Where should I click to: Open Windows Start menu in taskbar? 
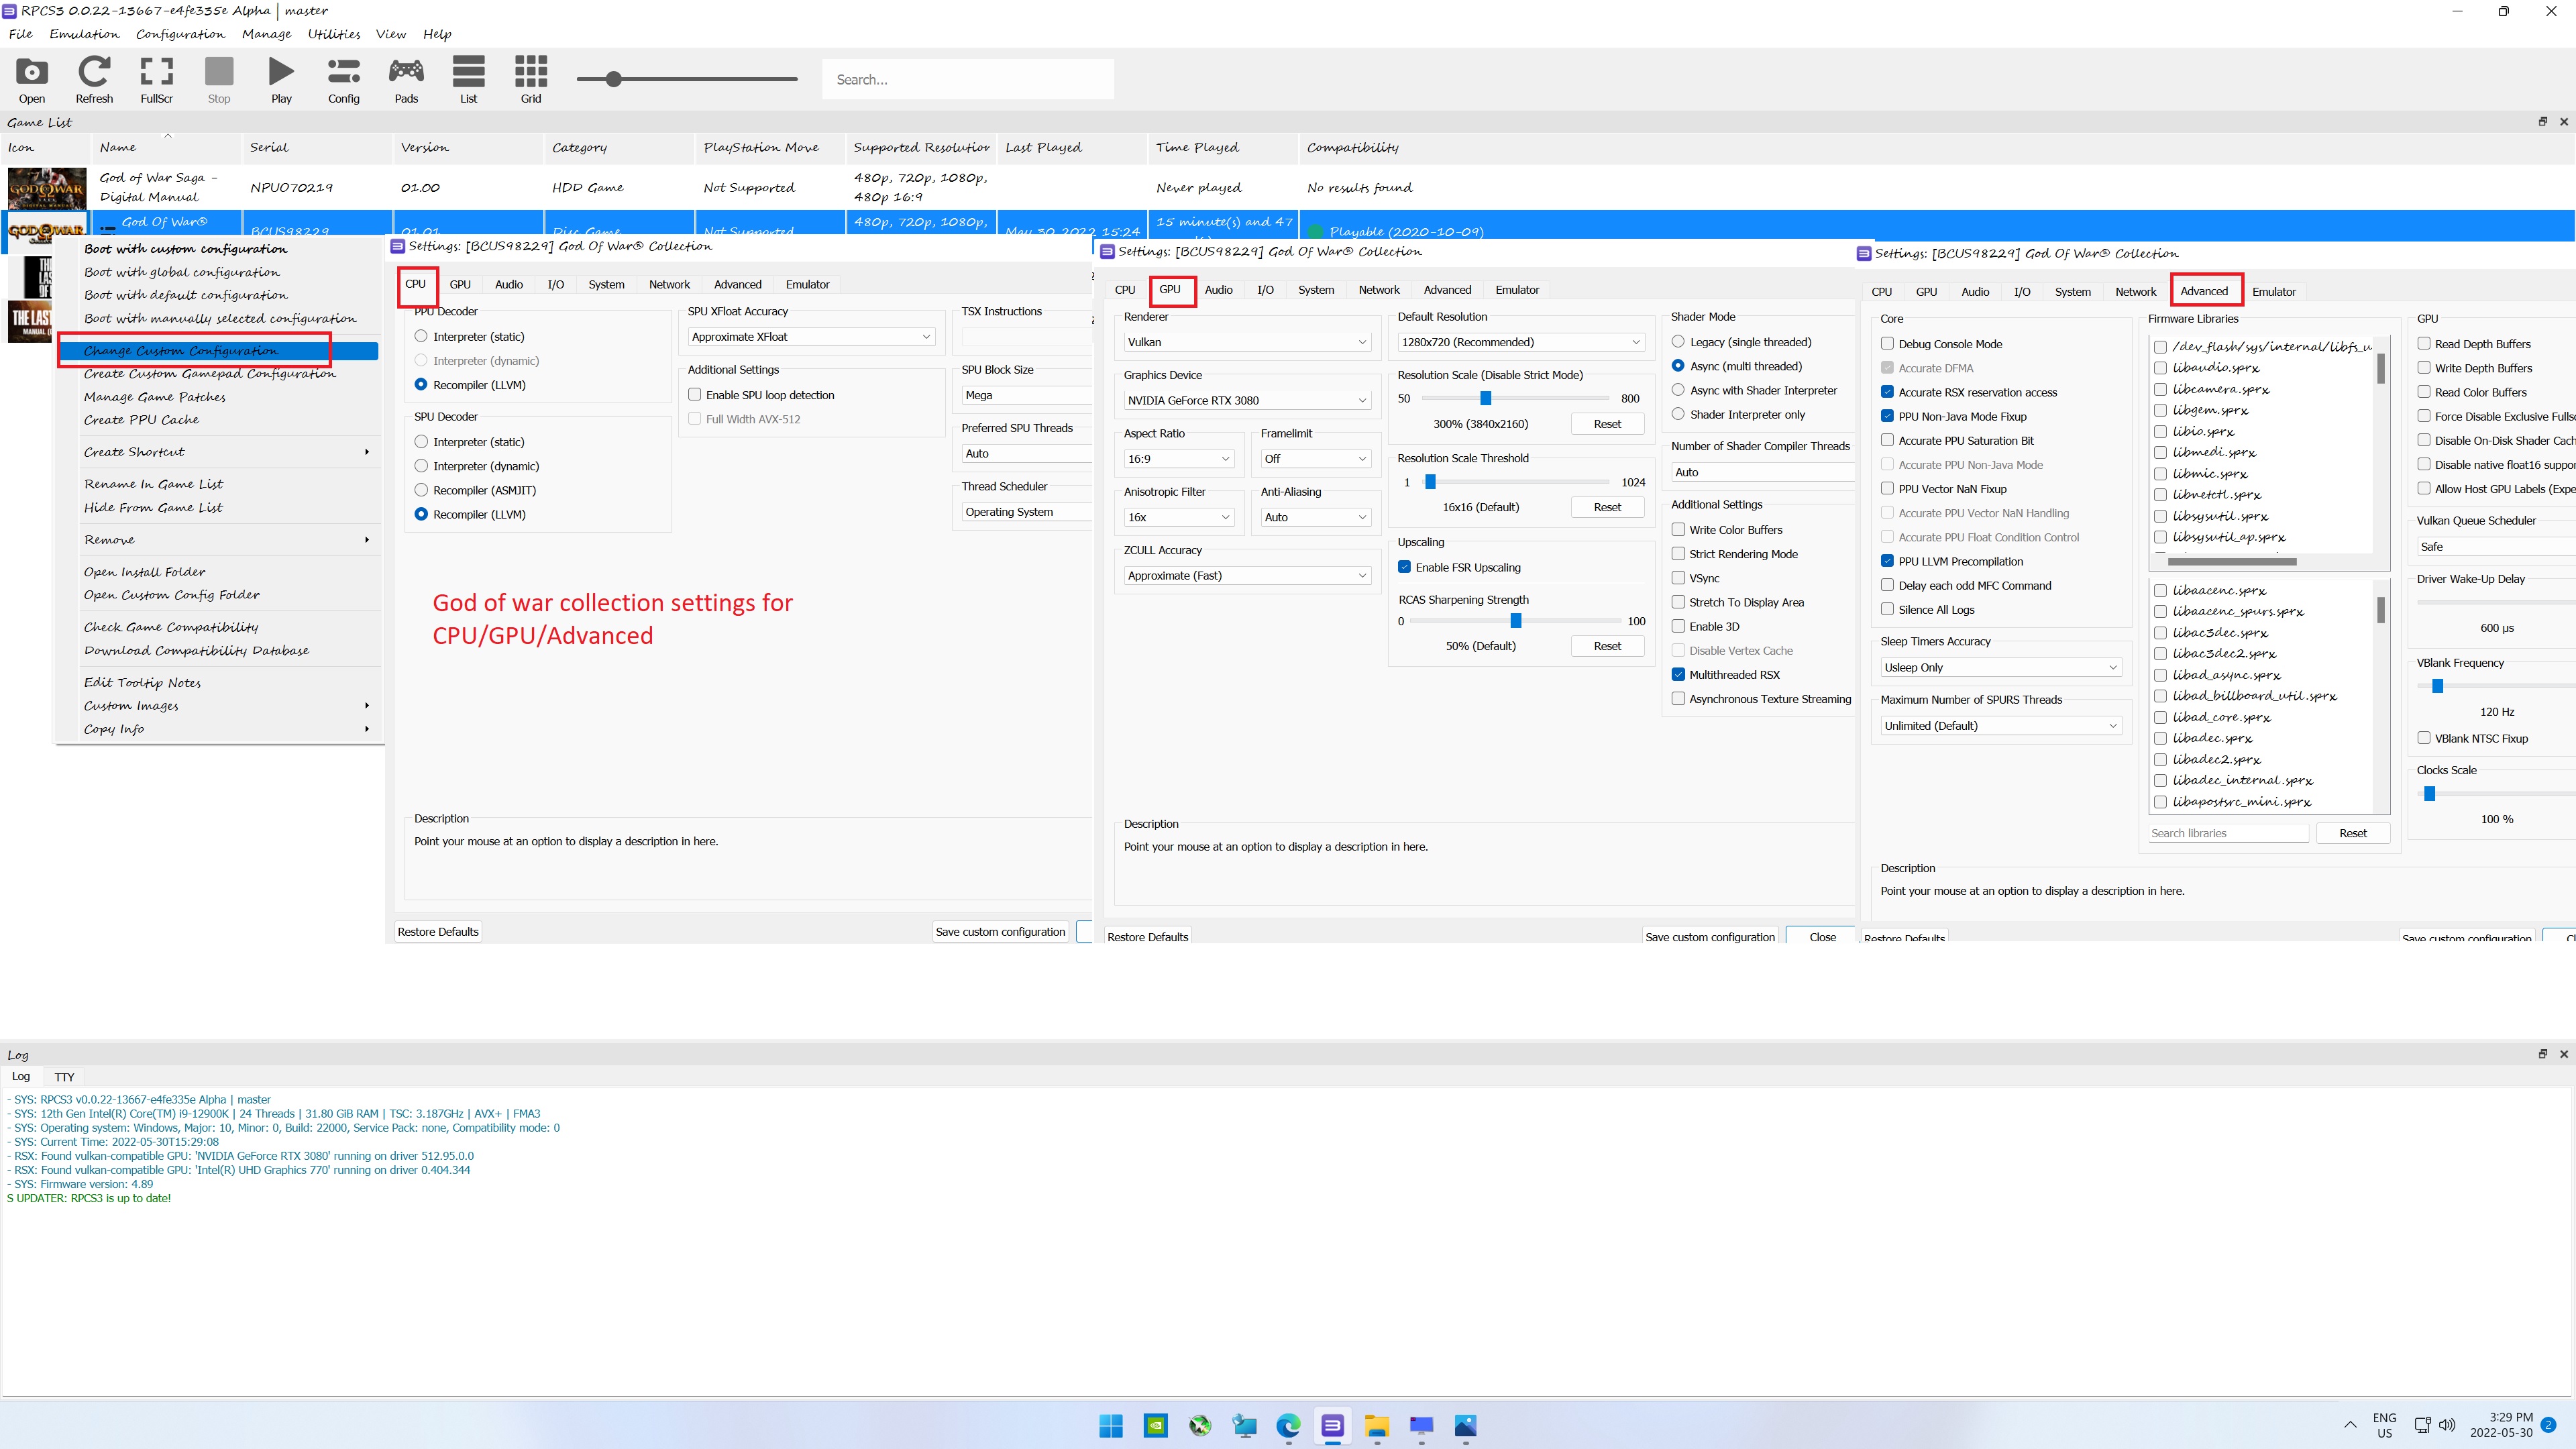(x=1111, y=1426)
